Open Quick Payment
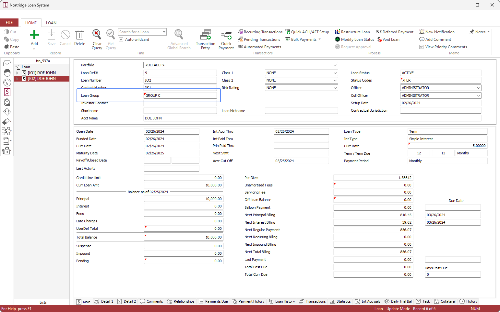Screen dimensions: 500x312 [226, 39]
